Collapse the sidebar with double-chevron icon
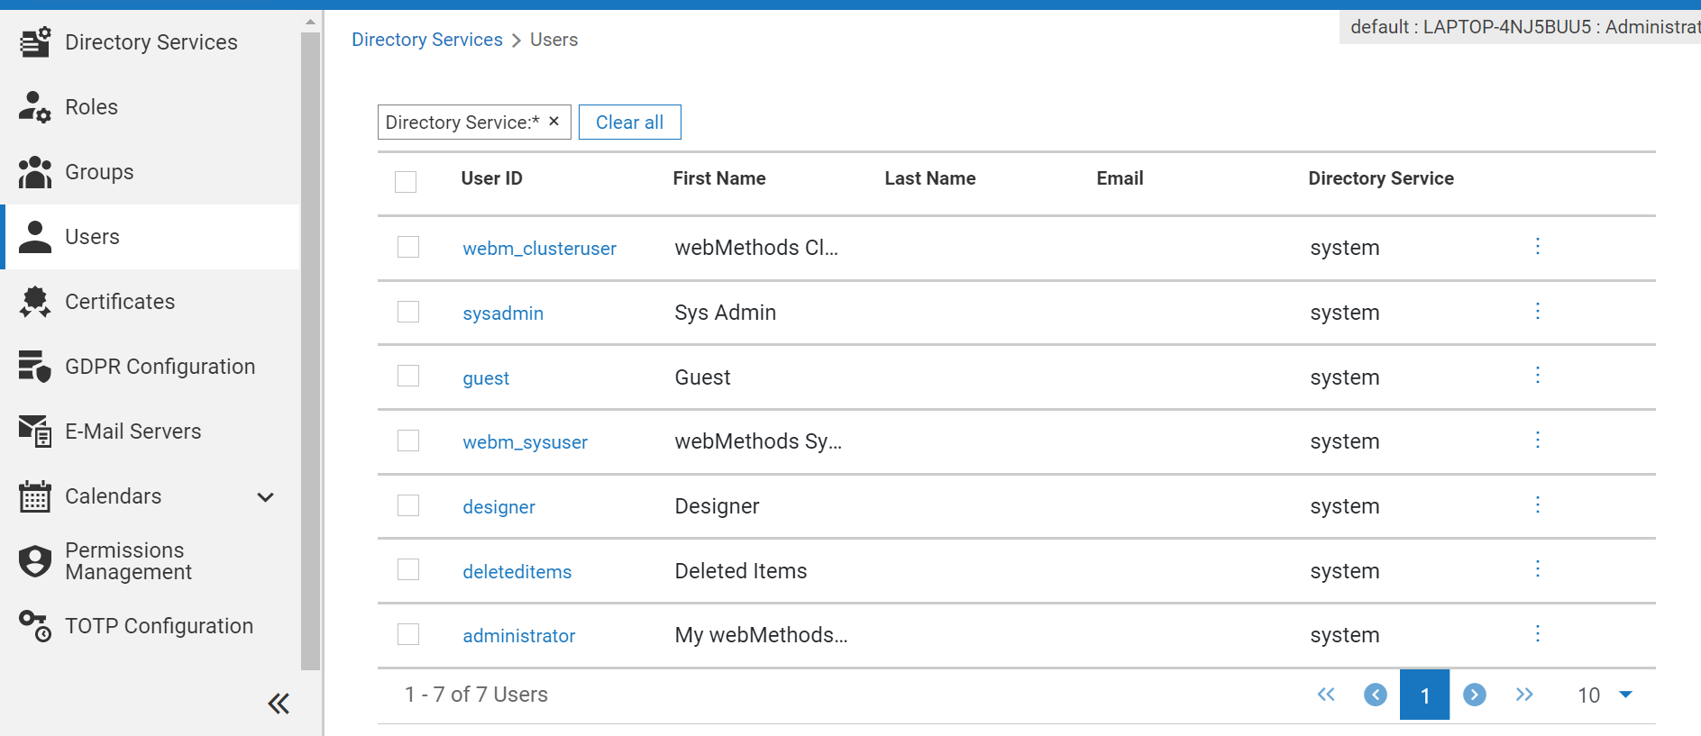 279,704
